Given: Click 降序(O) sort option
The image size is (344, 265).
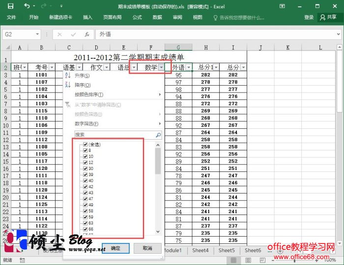Looking at the screenshot, I should [114, 85].
